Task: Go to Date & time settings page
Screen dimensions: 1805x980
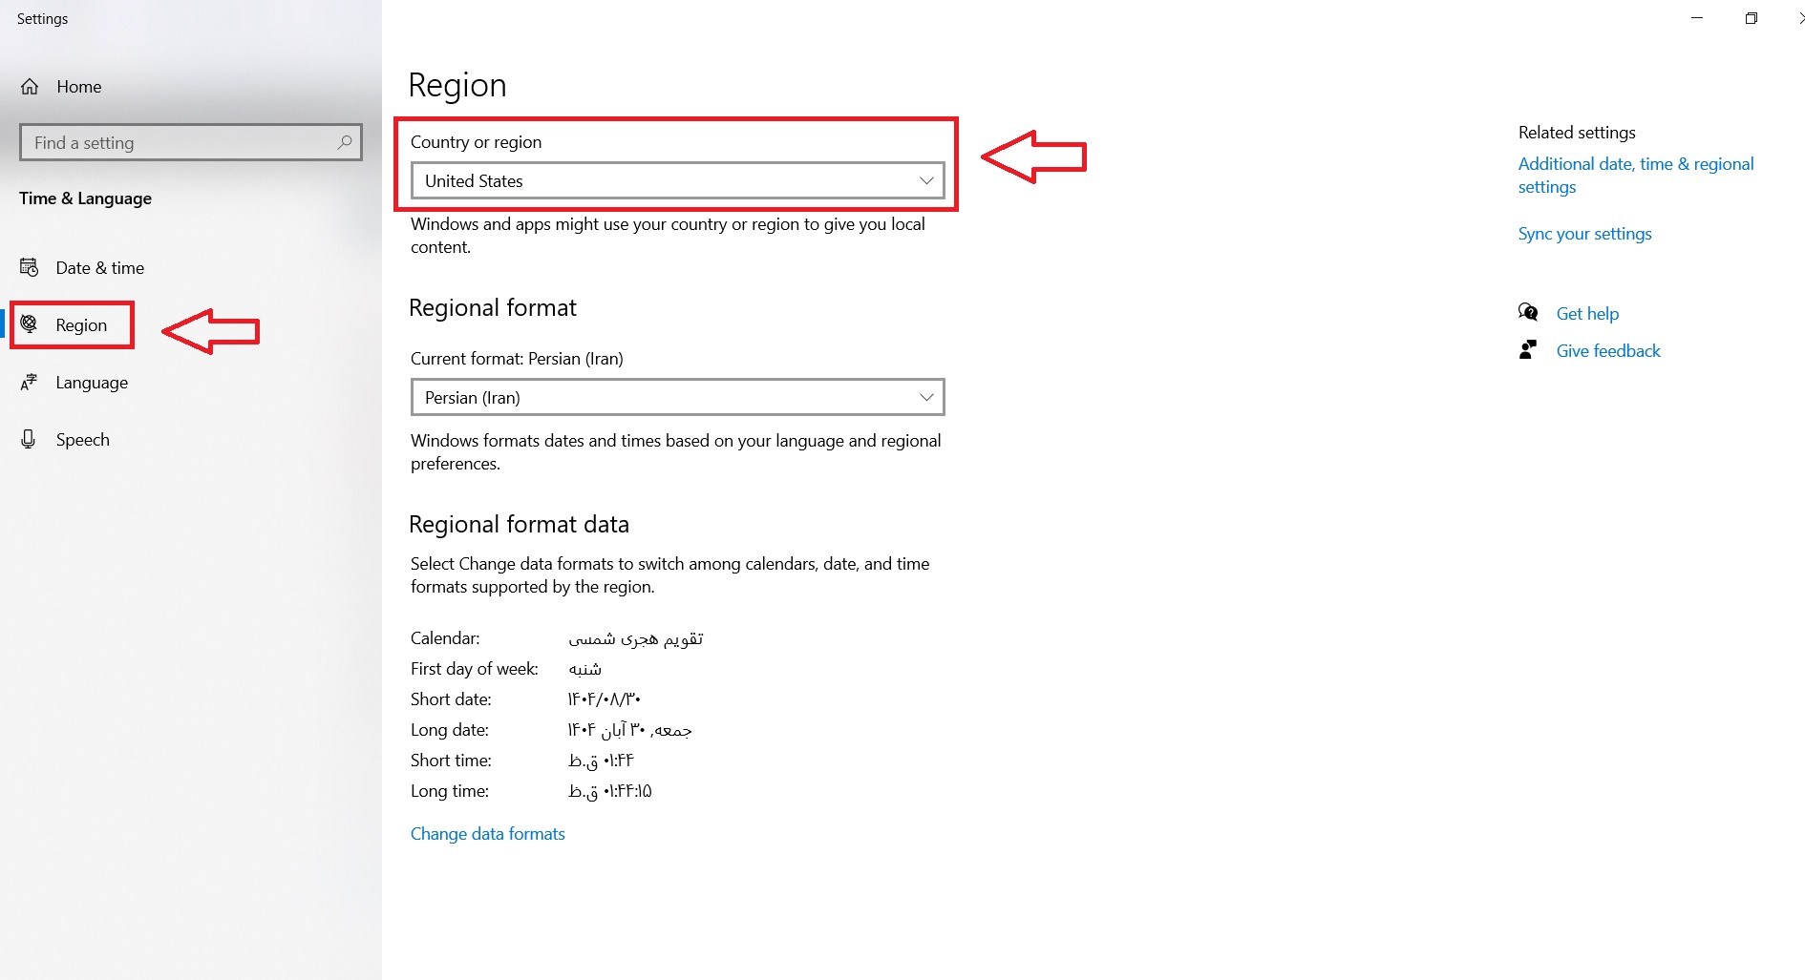Action: (x=99, y=268)
